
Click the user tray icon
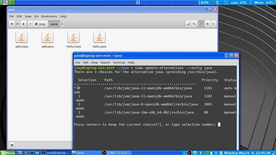211,153
